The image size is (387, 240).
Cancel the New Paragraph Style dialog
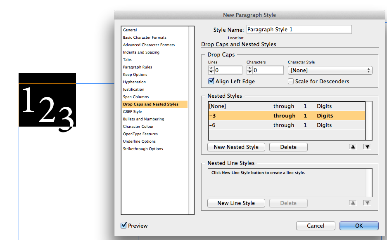click(316, 226)
